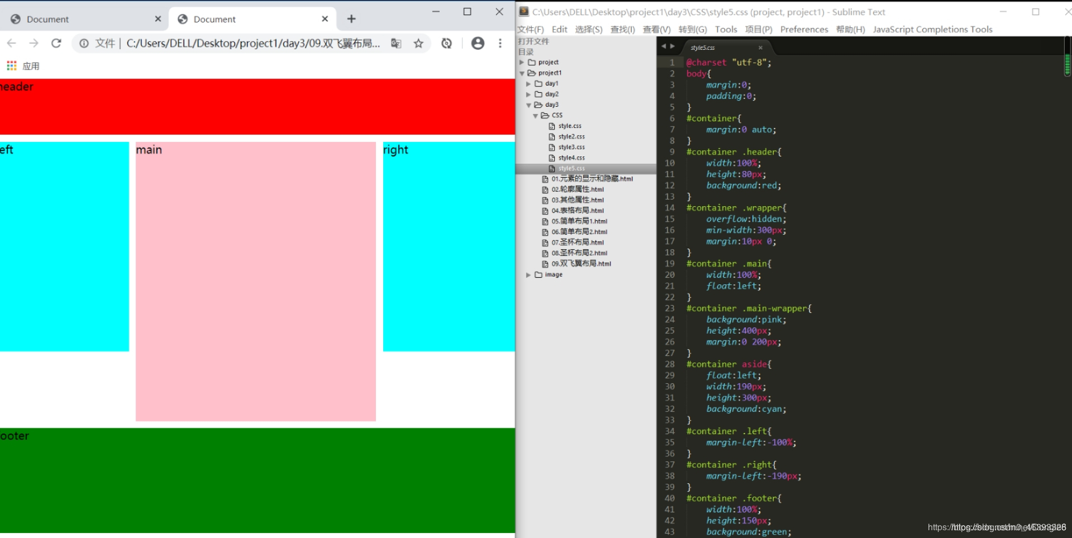Open the 项目(P) menu

759,30
